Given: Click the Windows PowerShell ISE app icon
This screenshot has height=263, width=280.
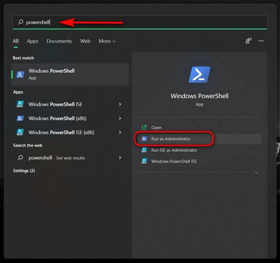Looking at the screenshot, I should point(20,104).
